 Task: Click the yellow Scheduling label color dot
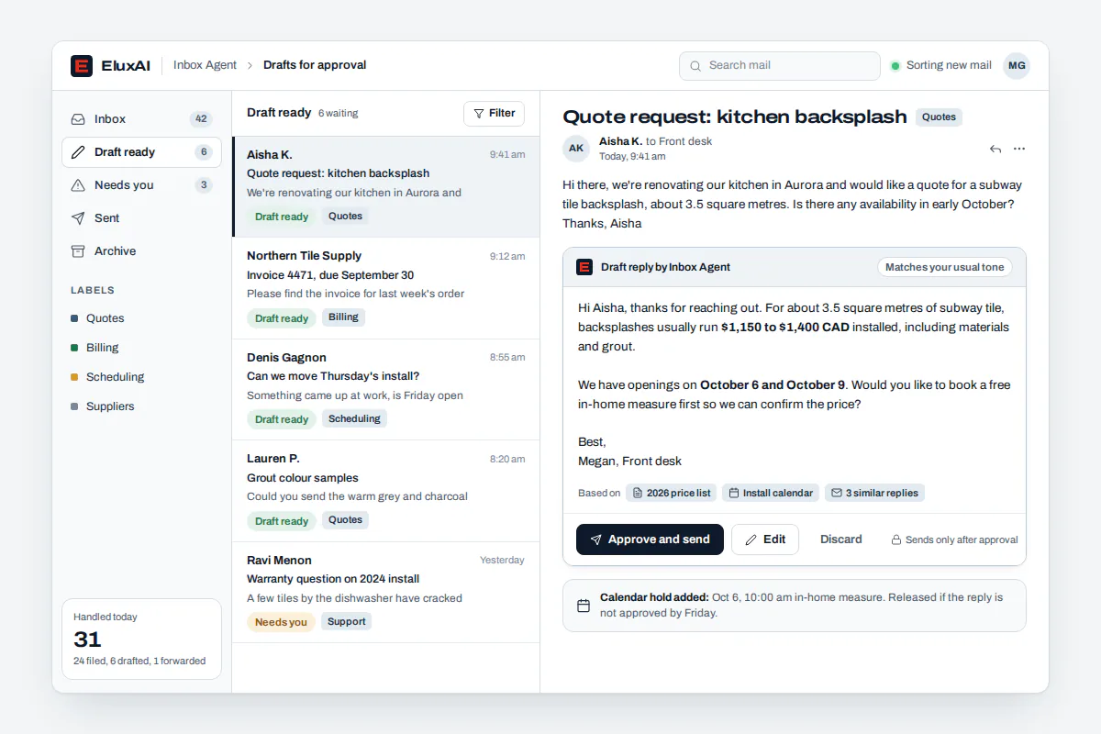[x=74, y=377]
